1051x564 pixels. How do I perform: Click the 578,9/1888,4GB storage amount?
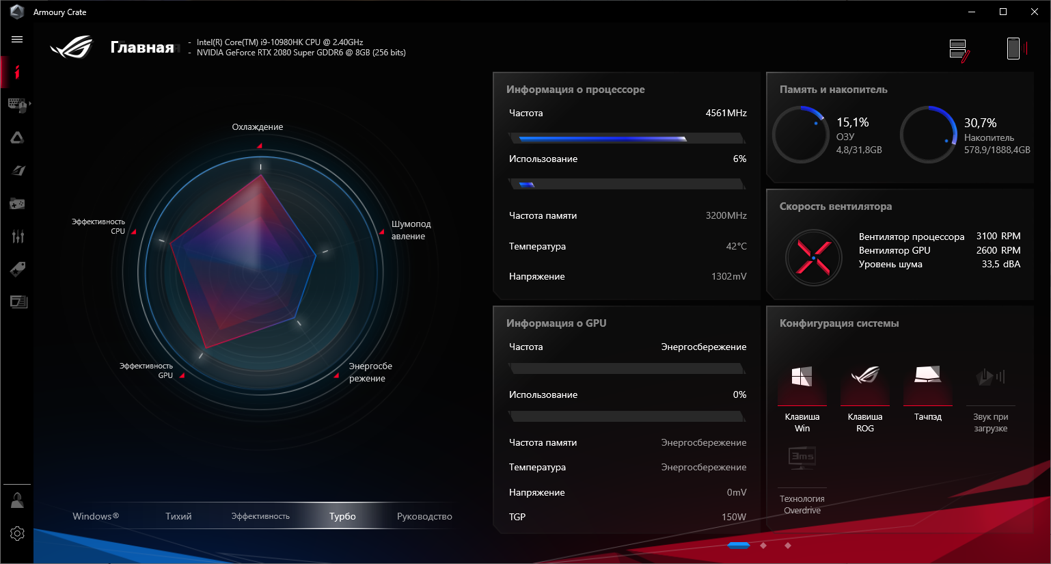[997, 150]
